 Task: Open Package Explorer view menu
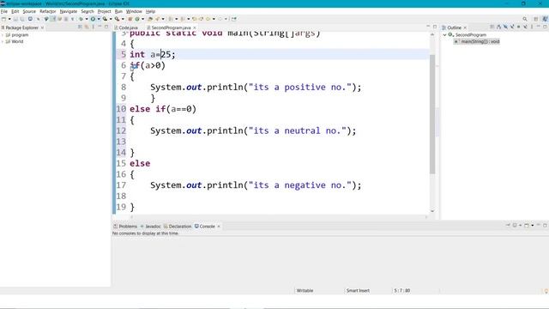(x=94, y=27)
